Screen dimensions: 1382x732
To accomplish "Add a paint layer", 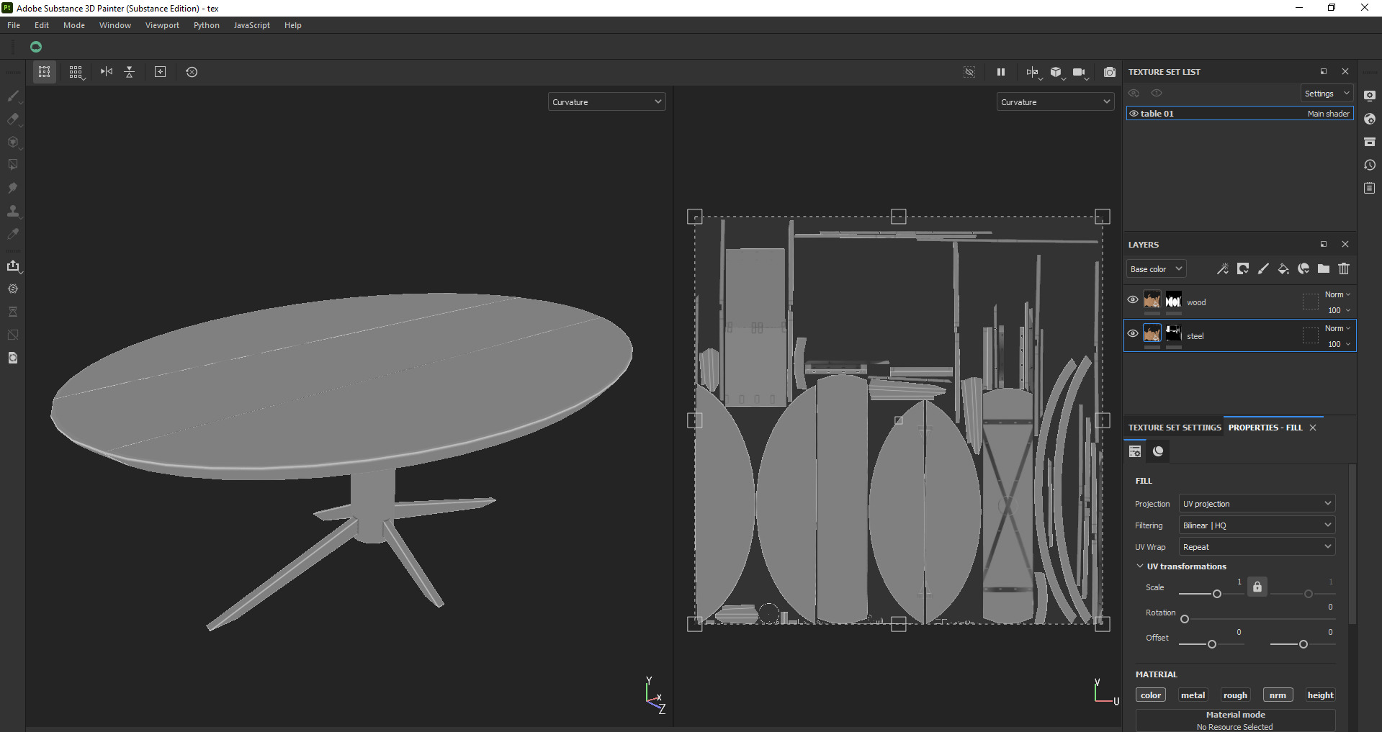I will tap(1263, 268).
